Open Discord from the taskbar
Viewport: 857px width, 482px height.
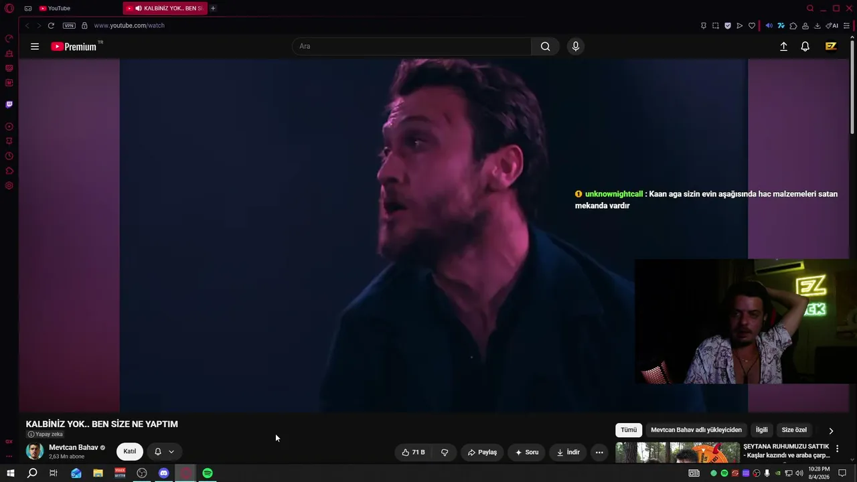[x=163, y=473]
